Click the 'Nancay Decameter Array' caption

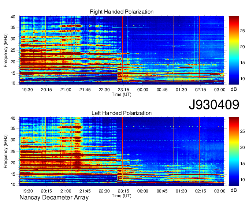click(54, 197)
